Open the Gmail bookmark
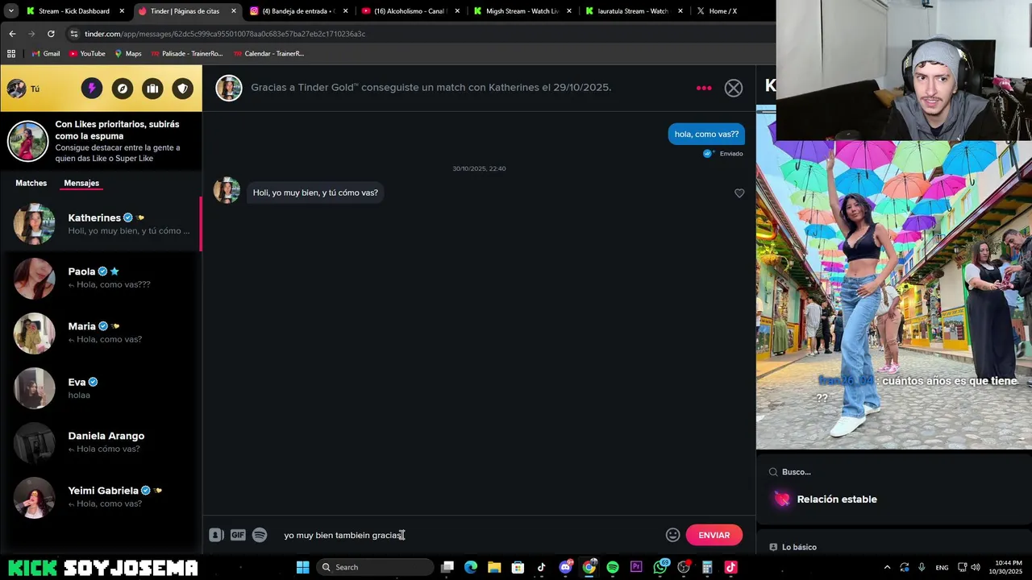This screenshot has width=1032, height=580. pyautogui.click(x=45, y=53)
